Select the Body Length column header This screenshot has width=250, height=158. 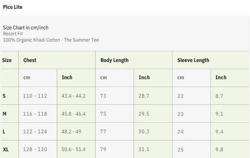point(114,60)
